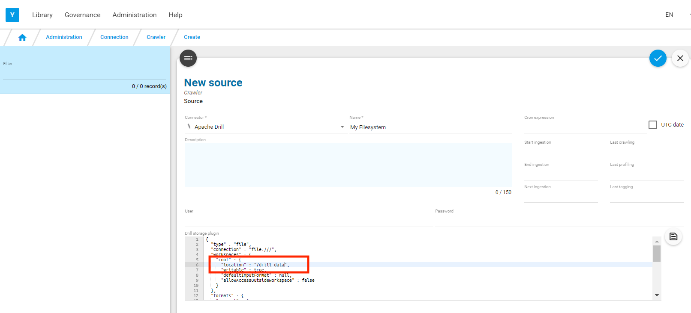Click line number 6 in gutter
The image size is (691, 313).
click(x=197, y=265)
